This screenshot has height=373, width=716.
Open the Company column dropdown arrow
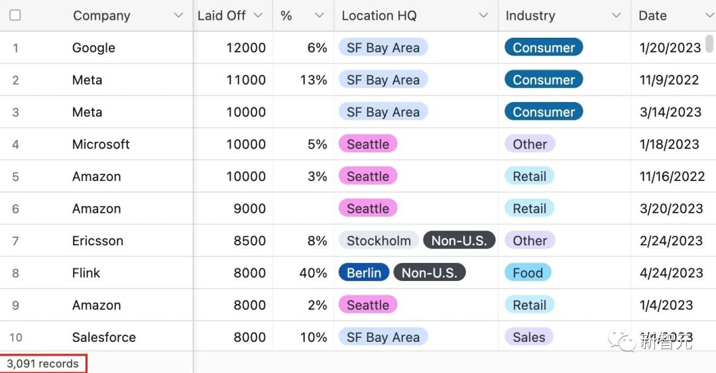[178, 15]
